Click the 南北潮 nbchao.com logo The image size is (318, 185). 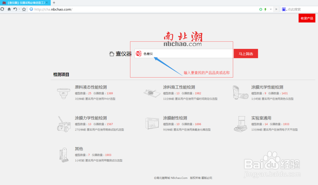click(x=183, y=39)
